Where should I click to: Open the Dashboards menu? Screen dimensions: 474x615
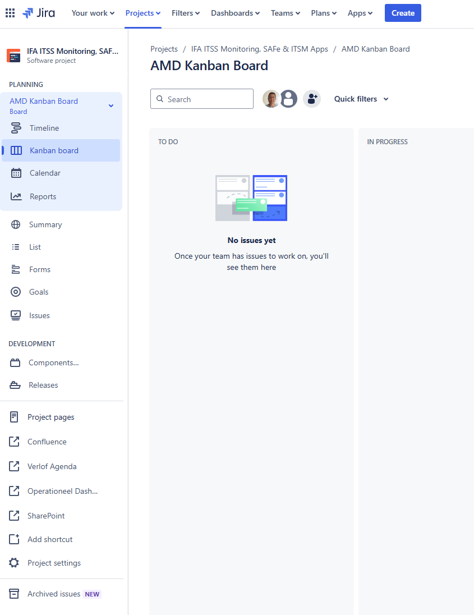(x=234, y=13)
